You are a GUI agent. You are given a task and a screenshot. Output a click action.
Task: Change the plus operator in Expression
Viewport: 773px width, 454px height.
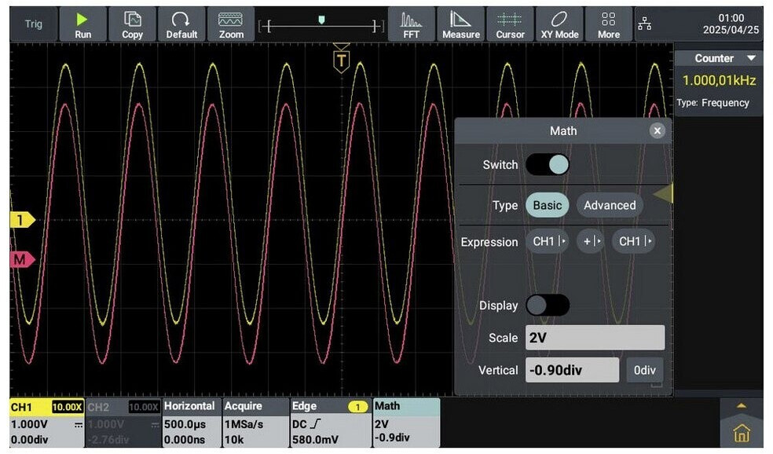click(590, 242)
